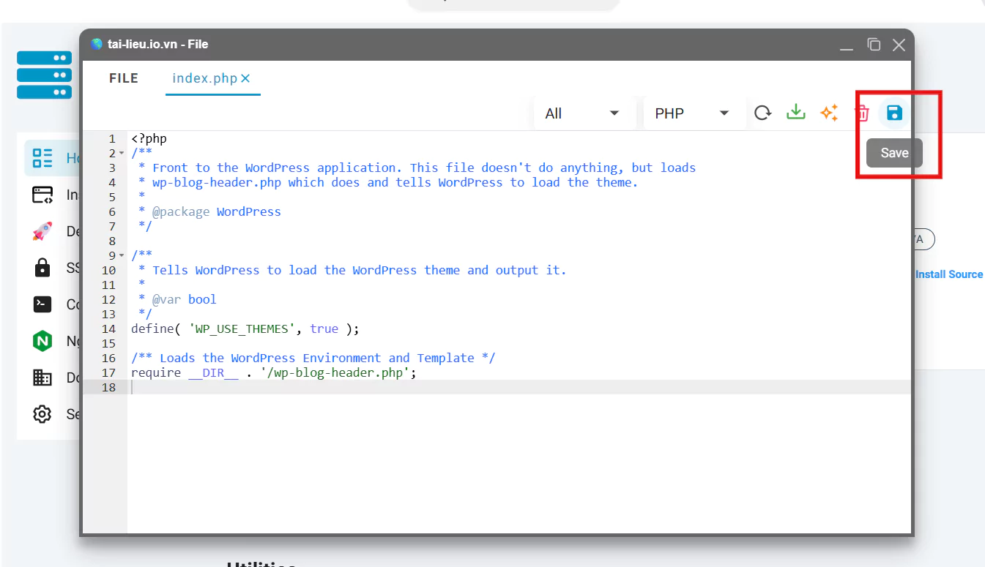Collapse the comment block at line 9

pyautogui.click(x=122, y=256)
